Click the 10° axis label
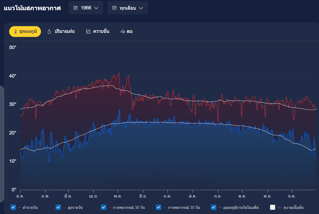 pyautogui.click(x=13, y=161)
